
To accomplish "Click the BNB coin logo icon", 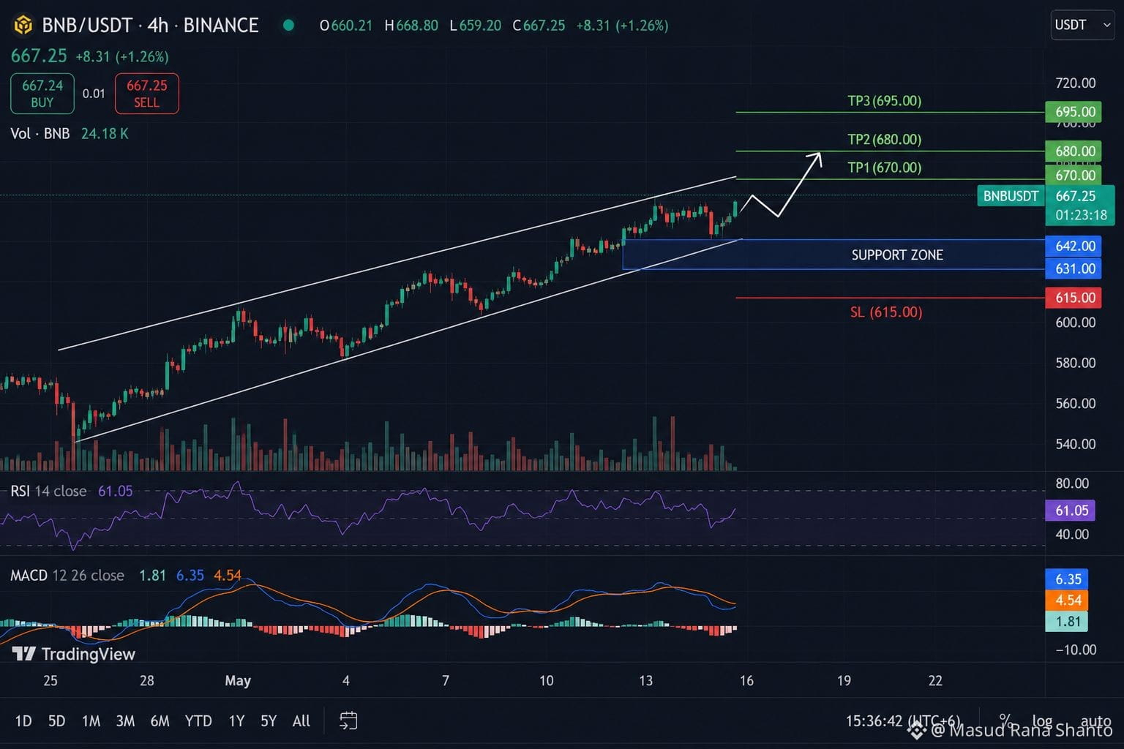I will [x=23, y=26].
